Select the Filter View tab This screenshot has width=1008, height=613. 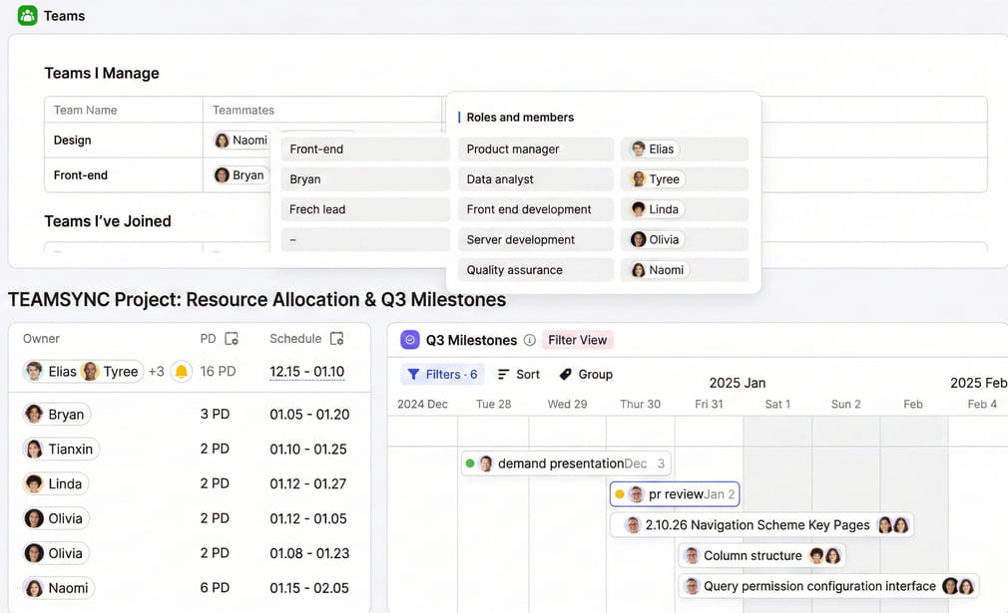pyautogui.click(x=577, y=340)
